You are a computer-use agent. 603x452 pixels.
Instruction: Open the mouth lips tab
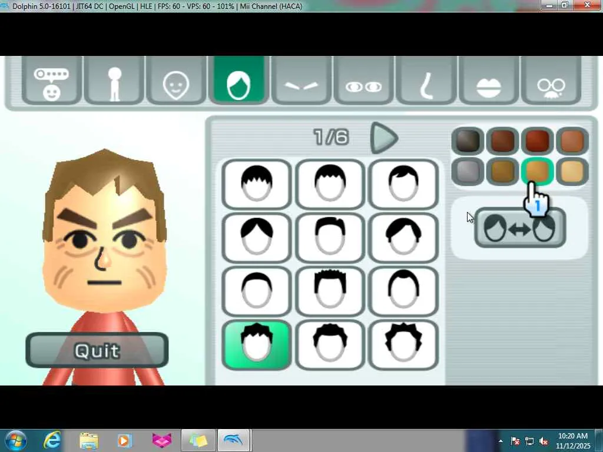pyautogui.click(x=488, y=81)
